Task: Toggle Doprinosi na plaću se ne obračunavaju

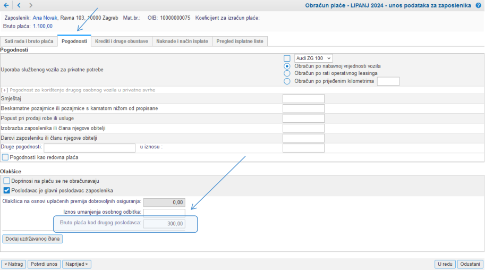Action: (x=7, y=181)
